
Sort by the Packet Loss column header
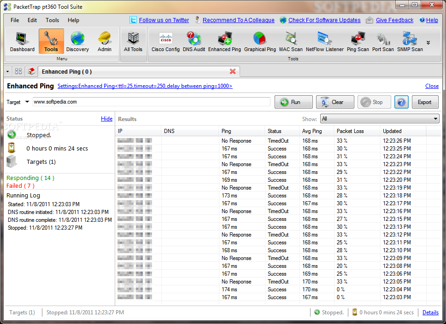pyautogui.click(x=357, y=131)
